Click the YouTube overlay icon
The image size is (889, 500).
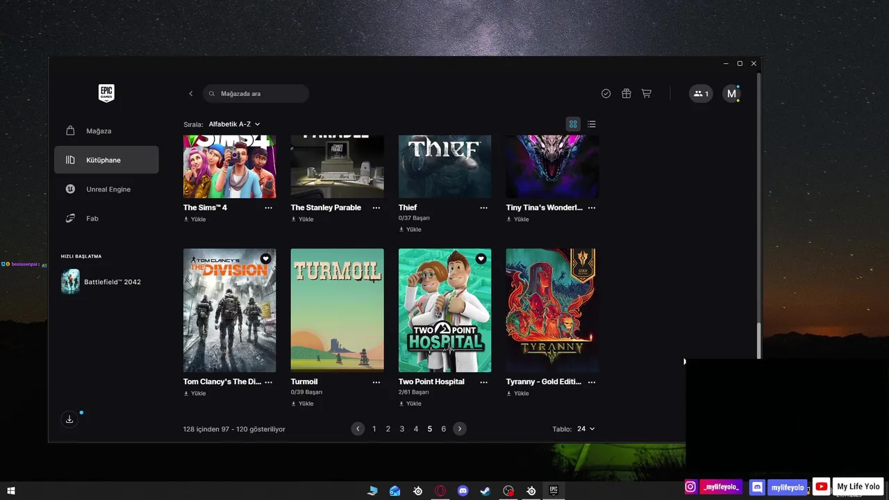[x=822, y=487]
